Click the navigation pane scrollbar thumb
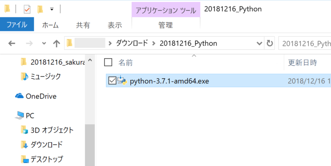 90,145
